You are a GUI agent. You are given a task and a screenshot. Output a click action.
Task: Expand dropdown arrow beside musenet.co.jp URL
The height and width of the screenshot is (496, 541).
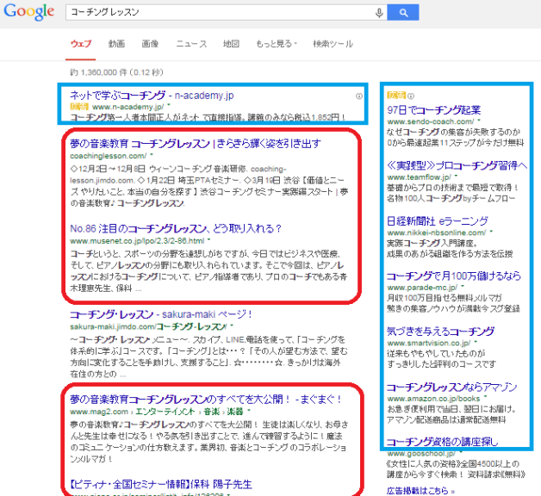208,239
